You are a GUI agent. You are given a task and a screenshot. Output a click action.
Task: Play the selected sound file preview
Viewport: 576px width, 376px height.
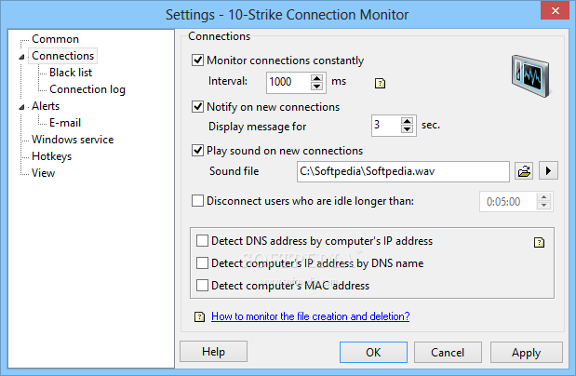tap(548, 171)
